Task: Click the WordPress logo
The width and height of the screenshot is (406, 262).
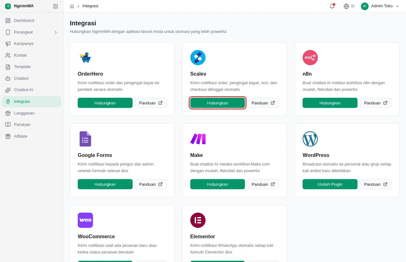Action: point(310,139)
